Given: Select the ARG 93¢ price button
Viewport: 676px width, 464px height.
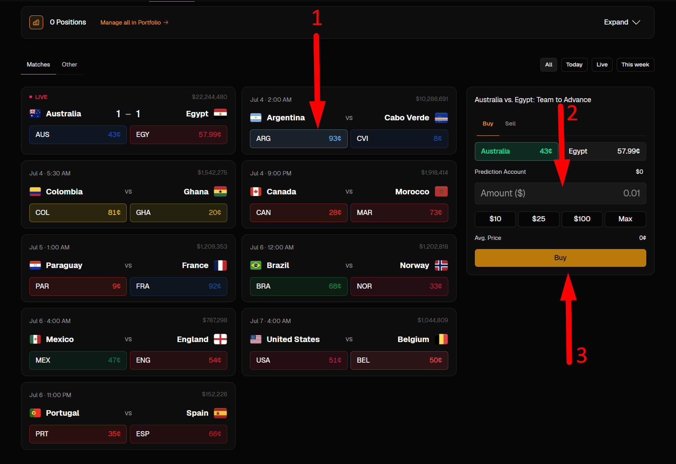Looking at the screenshot, I should pyautogui.click(x=299, y=139).
